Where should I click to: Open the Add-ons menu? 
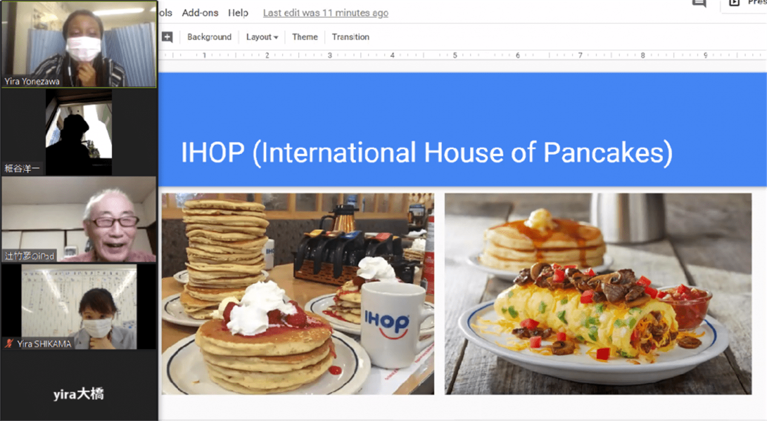coord(200,13)
